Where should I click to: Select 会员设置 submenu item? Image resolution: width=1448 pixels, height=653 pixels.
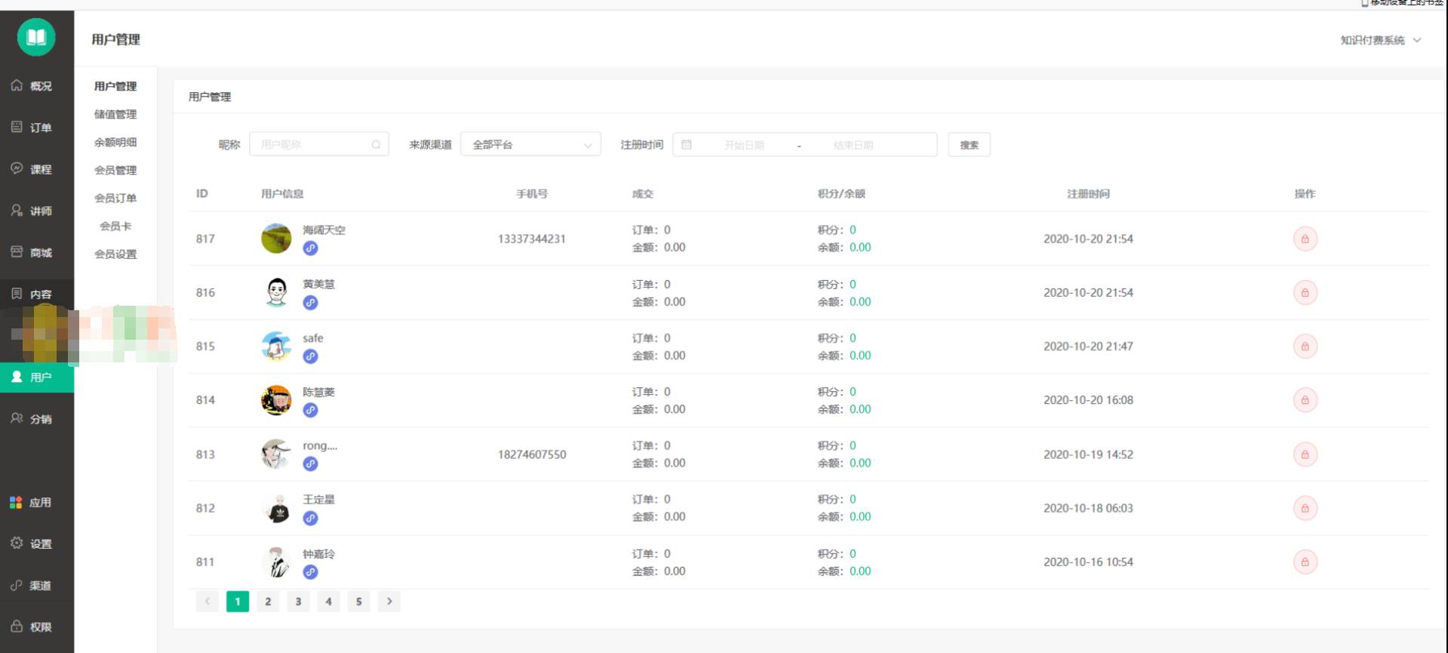point(115,254)
